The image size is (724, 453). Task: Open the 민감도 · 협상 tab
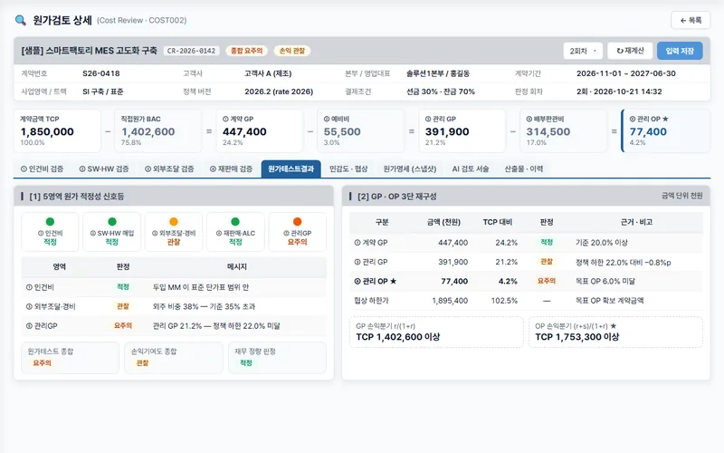coord(348,169)
